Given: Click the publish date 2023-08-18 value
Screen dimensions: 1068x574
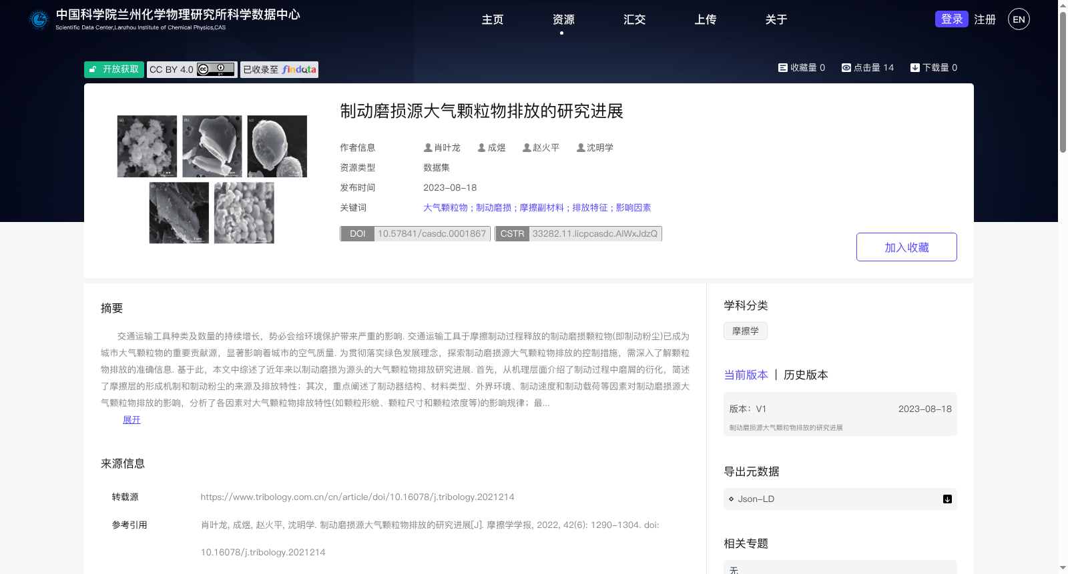Looking at the screenshot, I should click(450, 188).
